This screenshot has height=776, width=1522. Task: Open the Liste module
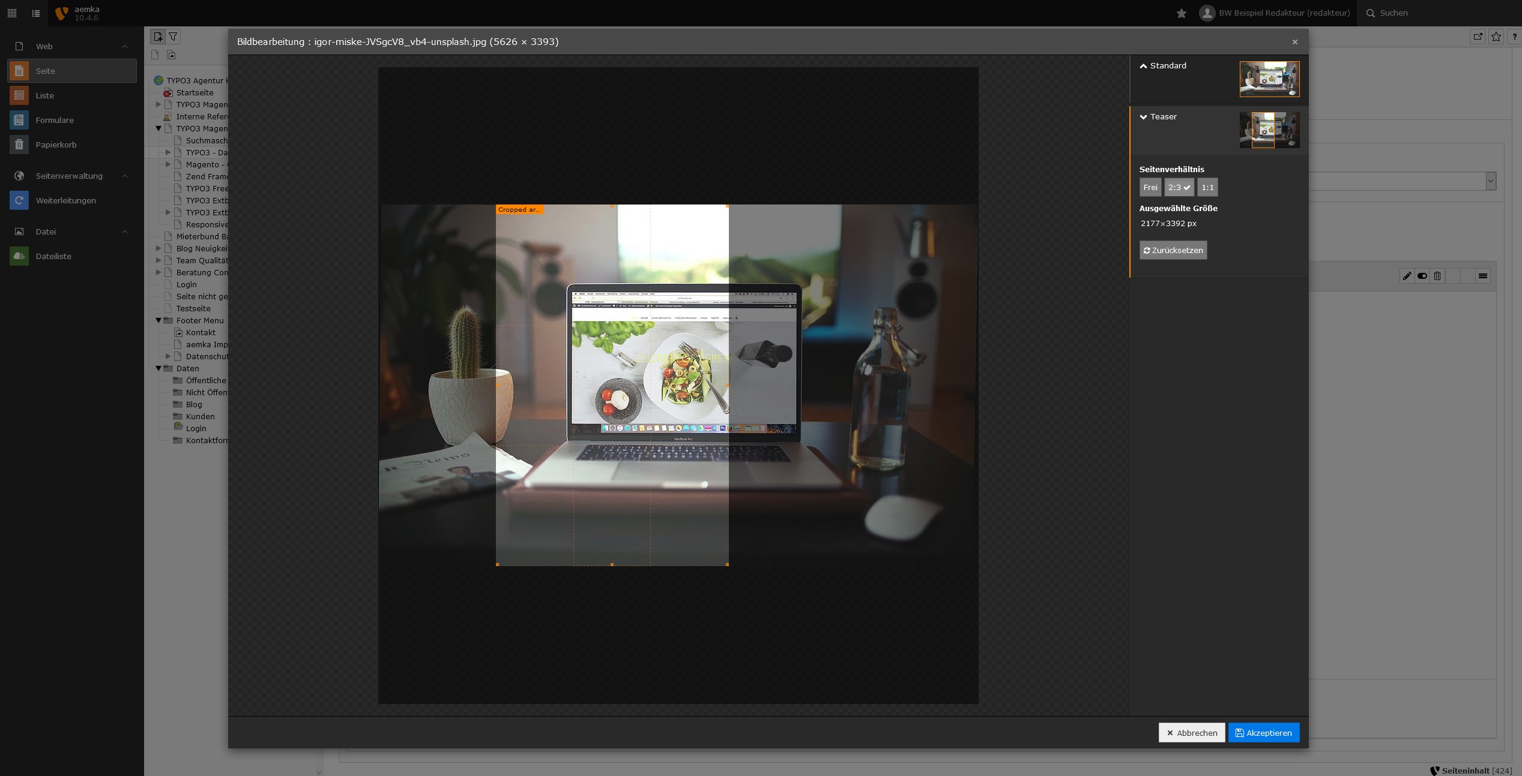44,95
